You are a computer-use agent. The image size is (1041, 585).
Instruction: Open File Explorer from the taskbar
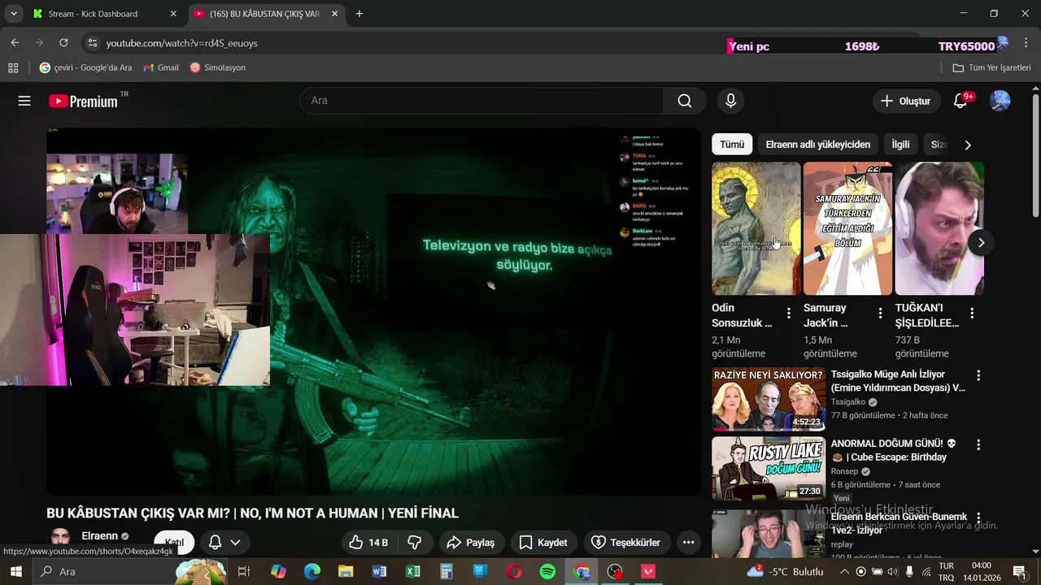pyautogui.click(x=346, y=571)
